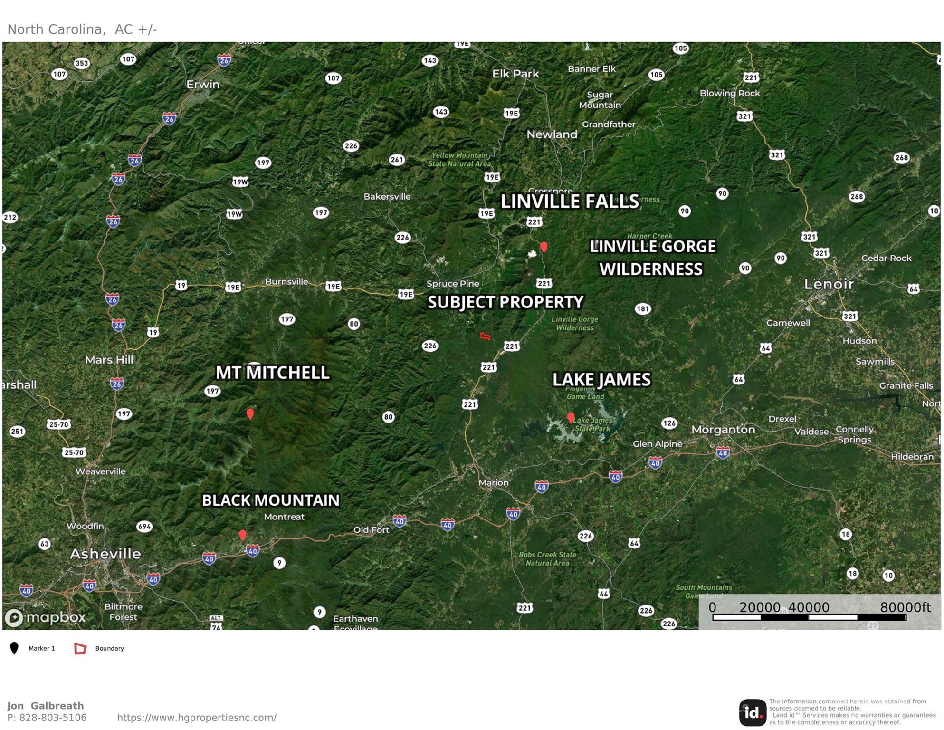Click the SUBJECT PROPERTY label
This screenshot has width=944, height=730.
(505, 302)
